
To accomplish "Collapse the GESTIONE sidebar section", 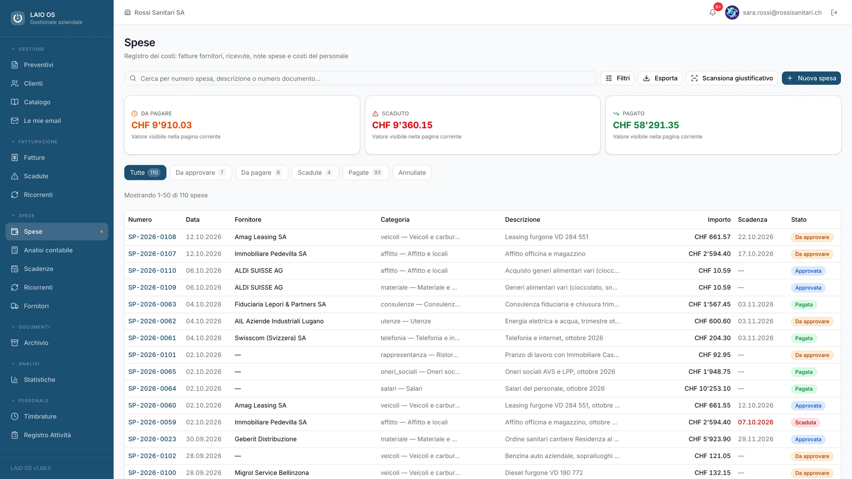I will pyautogui.click(x=28, y=49).
